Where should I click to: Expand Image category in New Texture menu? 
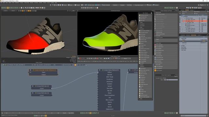click(x=145, y=22)
